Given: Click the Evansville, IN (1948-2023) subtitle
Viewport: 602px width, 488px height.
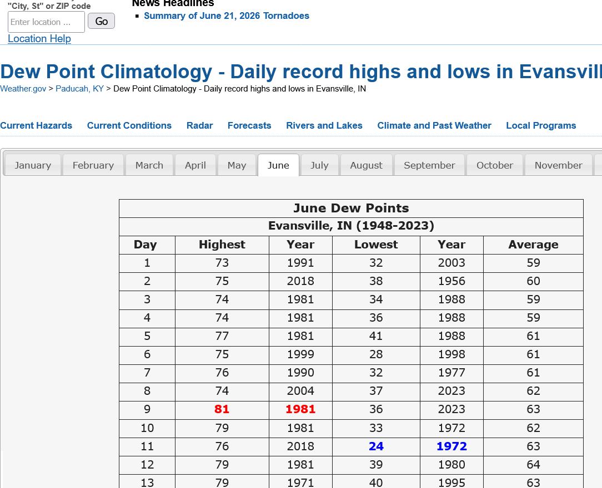Looking at the screenshot, I should coord(351,226).
